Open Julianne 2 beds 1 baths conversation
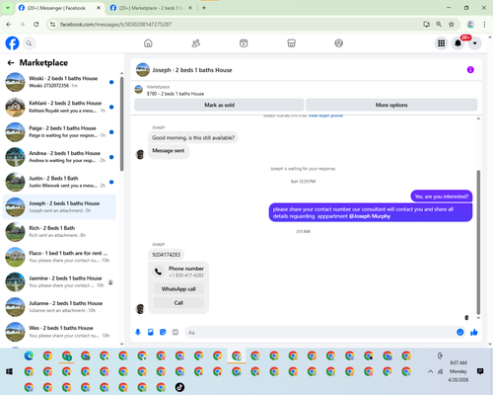493x395 pixels. pyautogui.click(x=59, y=306)
